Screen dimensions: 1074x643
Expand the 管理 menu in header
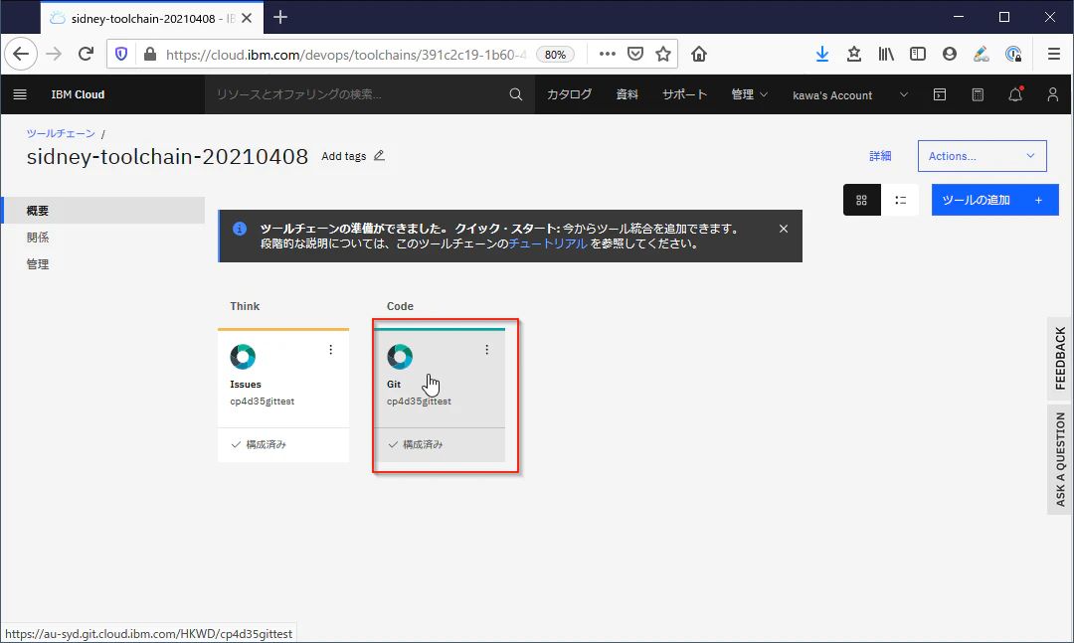[750, 94]
